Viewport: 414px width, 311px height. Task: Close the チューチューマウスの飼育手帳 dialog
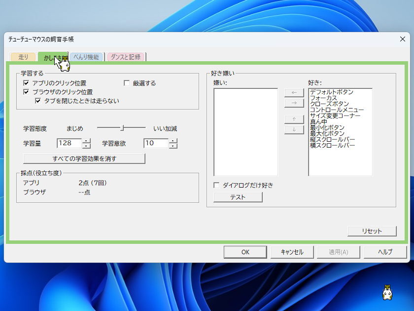coord(402,39)
